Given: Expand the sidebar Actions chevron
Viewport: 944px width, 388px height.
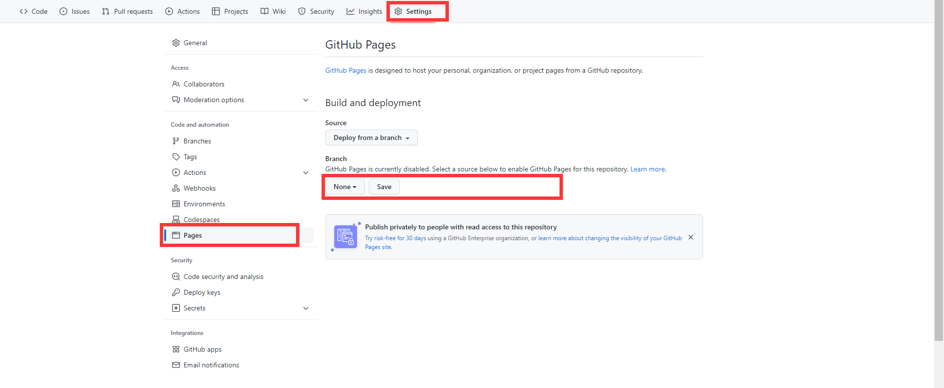Looking at the screenshot, I should pyautogui.click(x=306, y=172).
